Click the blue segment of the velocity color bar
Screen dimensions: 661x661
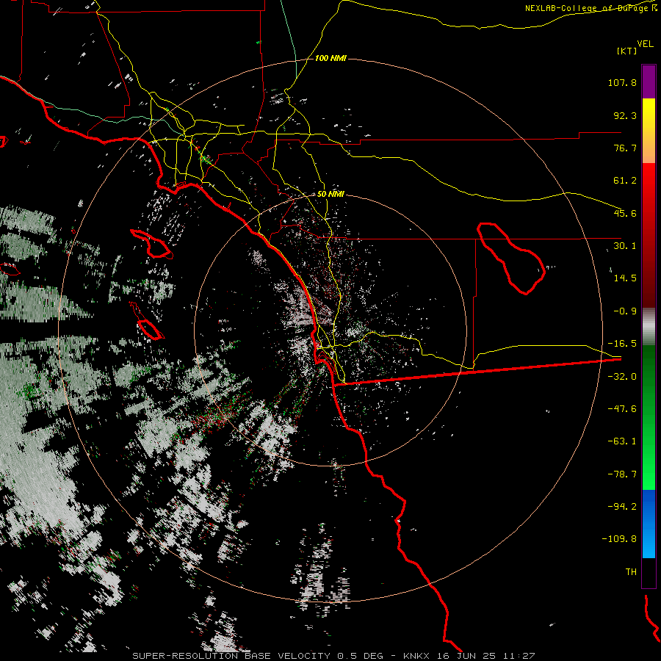point(649,524)
